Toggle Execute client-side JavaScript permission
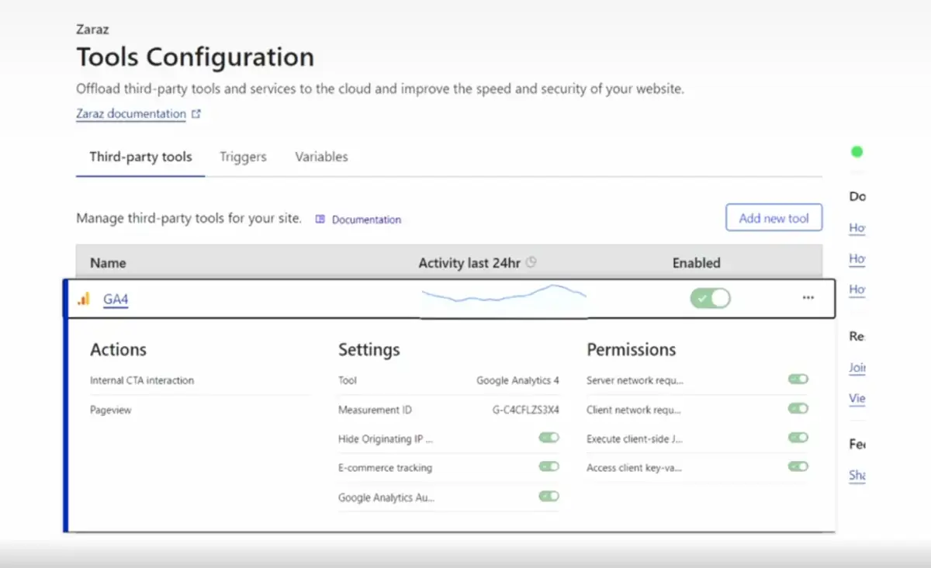This screenshot has width=931, height=568. click(x=798, y=438)
